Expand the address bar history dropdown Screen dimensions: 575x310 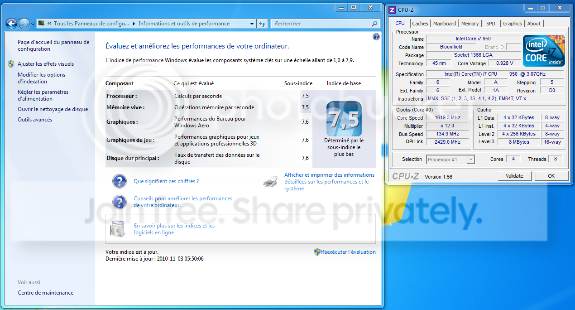(252, 24)
